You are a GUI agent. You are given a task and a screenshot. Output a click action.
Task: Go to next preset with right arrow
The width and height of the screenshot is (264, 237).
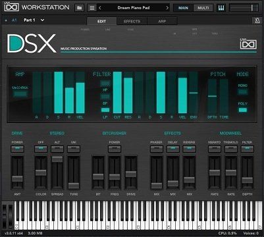coord(167,8)
